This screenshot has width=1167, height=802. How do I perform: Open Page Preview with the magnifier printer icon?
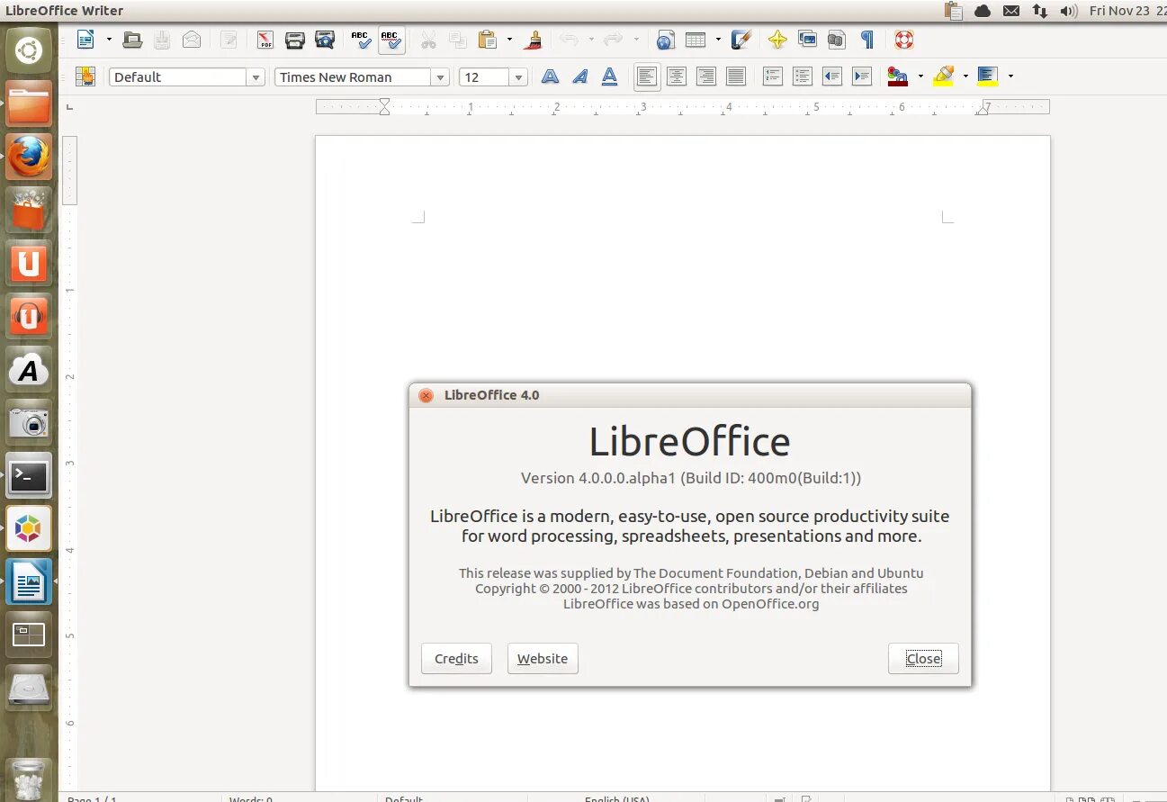(x=325, y=40)
